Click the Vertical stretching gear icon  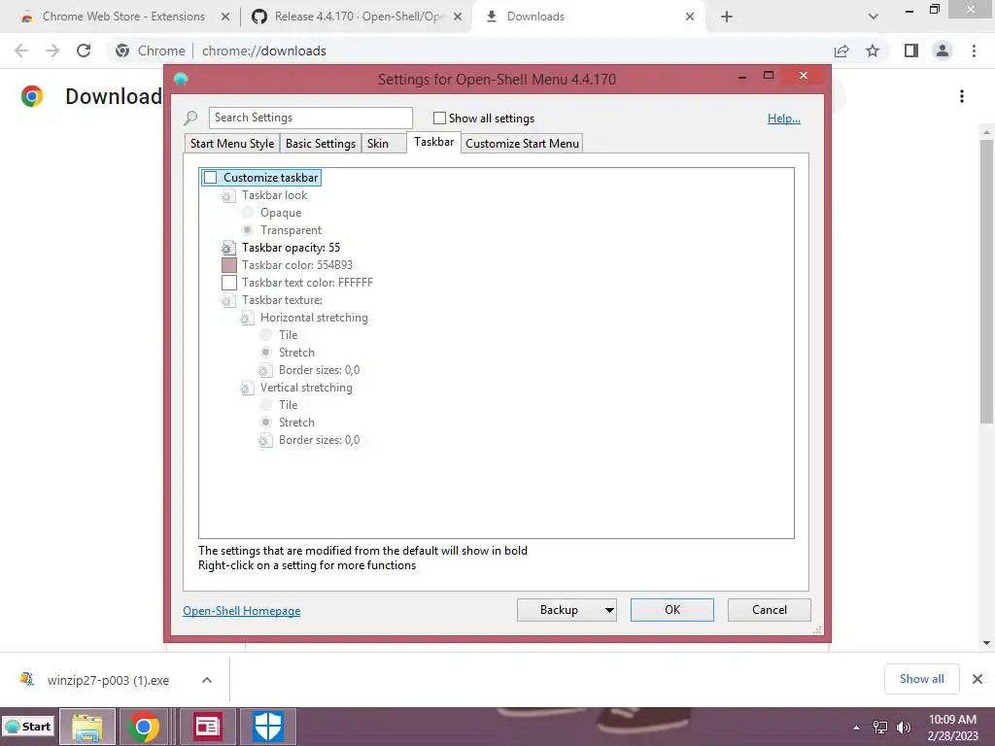point(246,388)
